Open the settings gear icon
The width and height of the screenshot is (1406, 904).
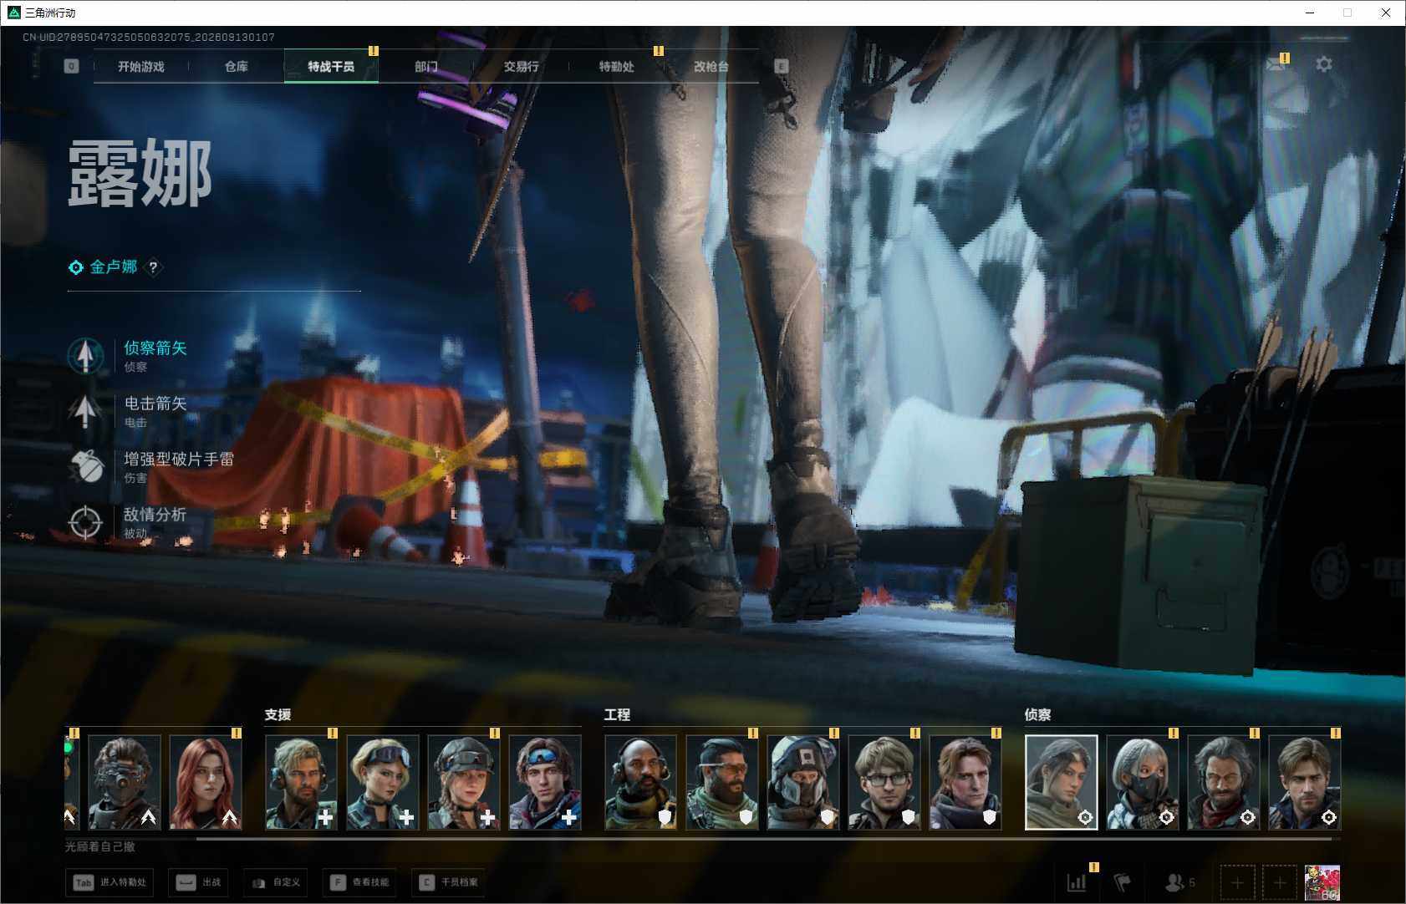click(1324, 64)
